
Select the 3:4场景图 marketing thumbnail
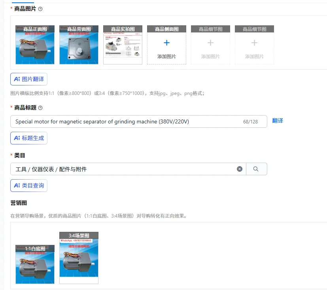tap(79, 258)
